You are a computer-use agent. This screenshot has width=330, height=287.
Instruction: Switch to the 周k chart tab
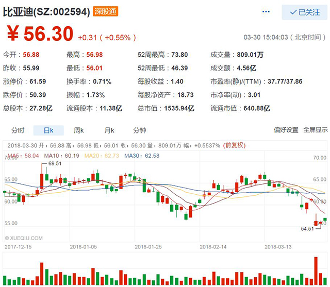(x=79, y=130)
